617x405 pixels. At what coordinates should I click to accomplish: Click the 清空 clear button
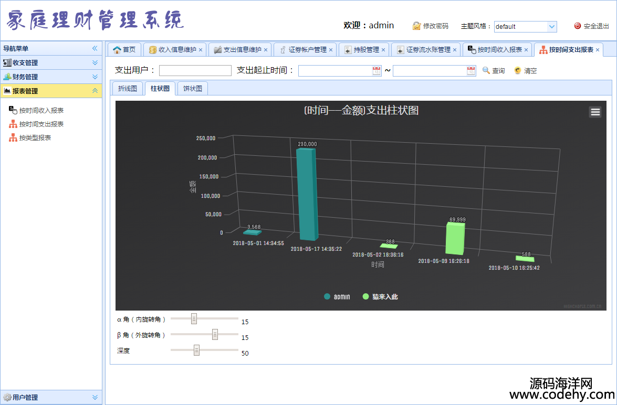coord(526,71)
